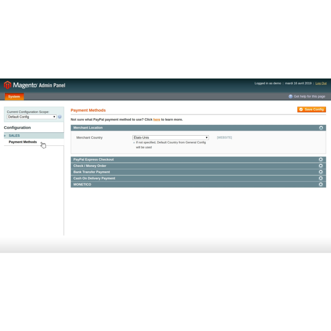
Task: Click the date 'mardi 16 avril 2019'
Action: point(298,83)
